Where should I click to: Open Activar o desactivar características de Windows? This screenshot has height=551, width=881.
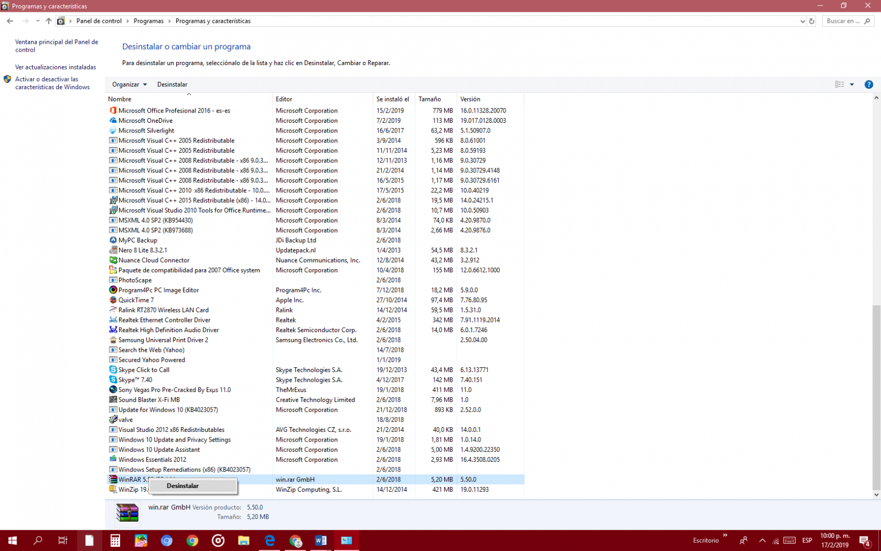(x=52, y=83)
